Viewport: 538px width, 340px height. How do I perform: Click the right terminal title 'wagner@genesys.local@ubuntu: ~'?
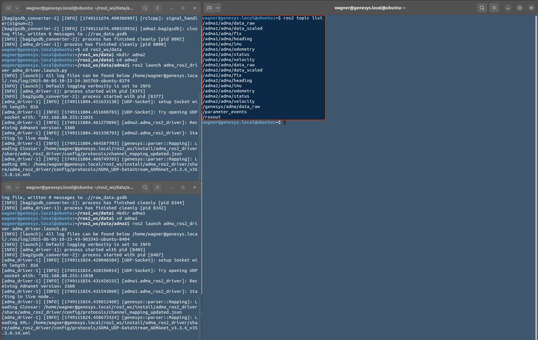click(370, 8)
